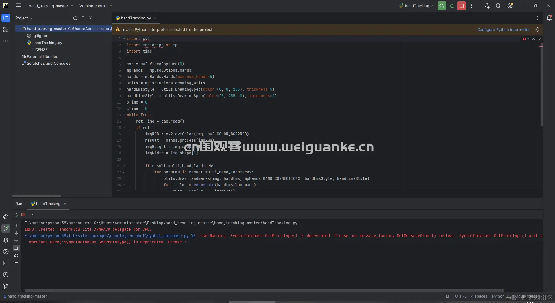Go to the previous highlighted error
Viewport: 555px width, 303px height.
pos(534,39)
